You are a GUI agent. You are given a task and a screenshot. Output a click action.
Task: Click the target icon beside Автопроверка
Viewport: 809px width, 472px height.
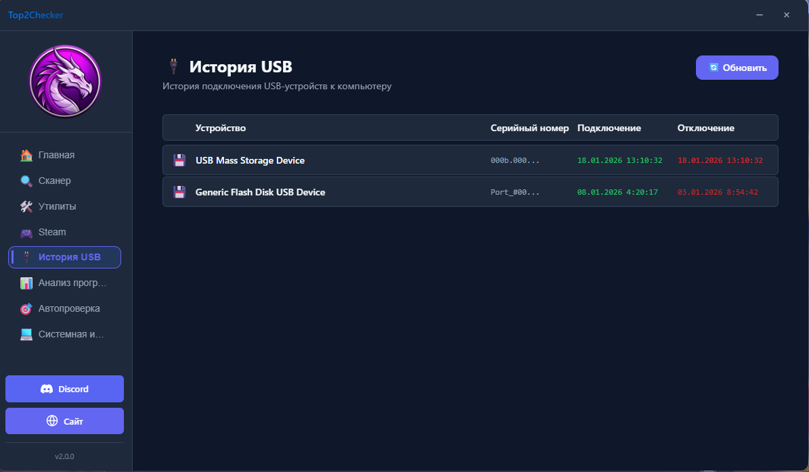pos(26,309)
